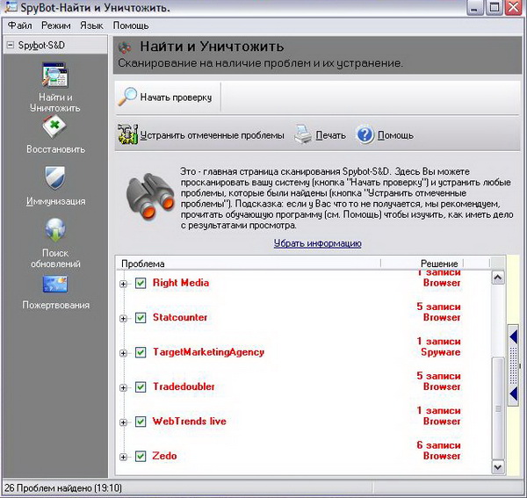This screenshot has width=527, height=498.
Task: Expand the WebTrends live tree entry
Action: pos(123,422)
